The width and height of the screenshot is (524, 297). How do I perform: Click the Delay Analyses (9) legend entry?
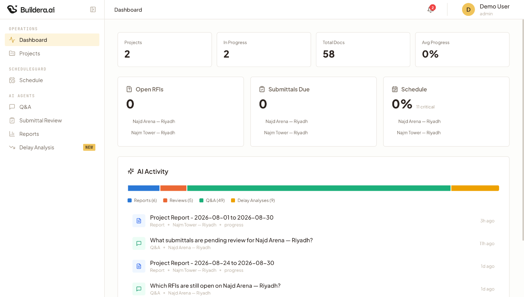[253, 201]
